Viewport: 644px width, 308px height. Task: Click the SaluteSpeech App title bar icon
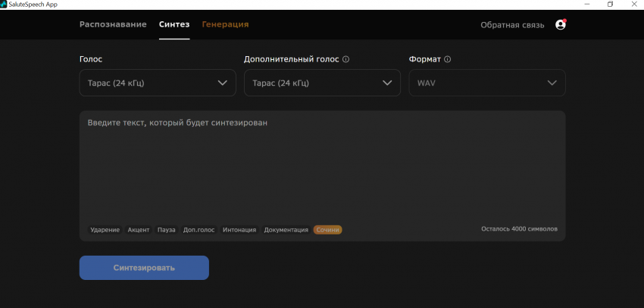[5, 5]
